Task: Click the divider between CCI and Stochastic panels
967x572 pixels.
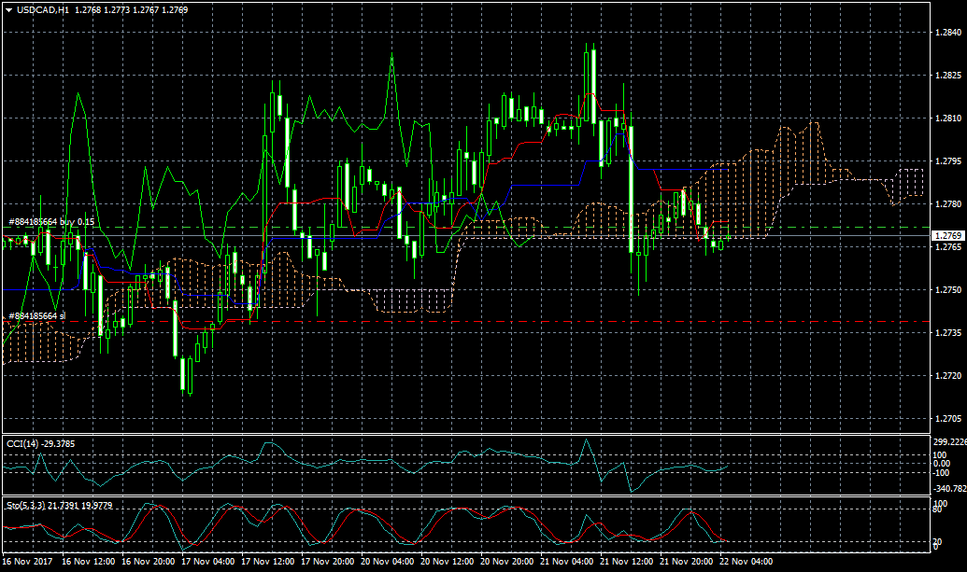Action: pyautogui.click(x=467, y=495)
